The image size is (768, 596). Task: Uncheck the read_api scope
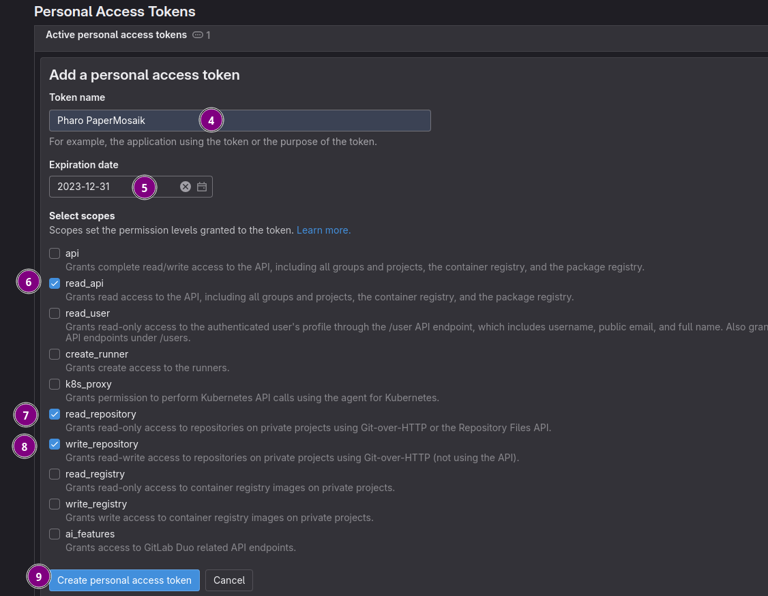coord(55,283)
